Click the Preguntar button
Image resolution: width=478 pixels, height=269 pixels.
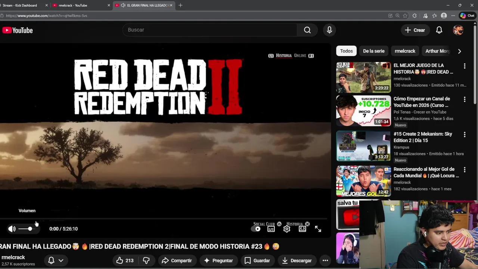[218, 260]
